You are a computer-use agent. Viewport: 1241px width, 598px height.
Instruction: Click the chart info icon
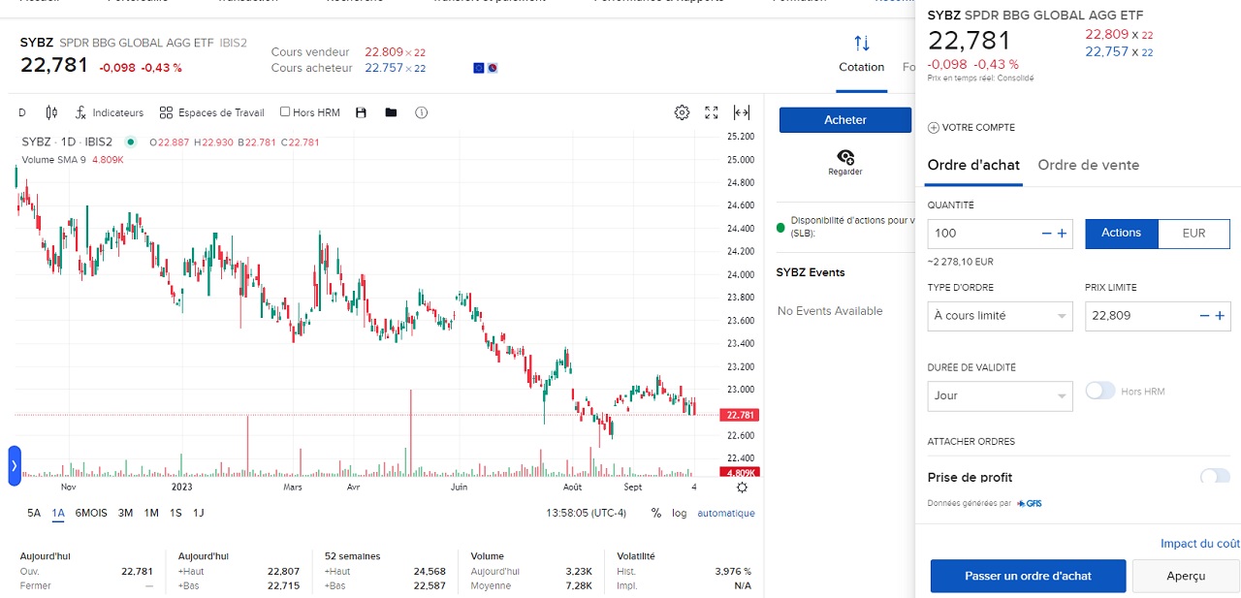pos(421,112)
